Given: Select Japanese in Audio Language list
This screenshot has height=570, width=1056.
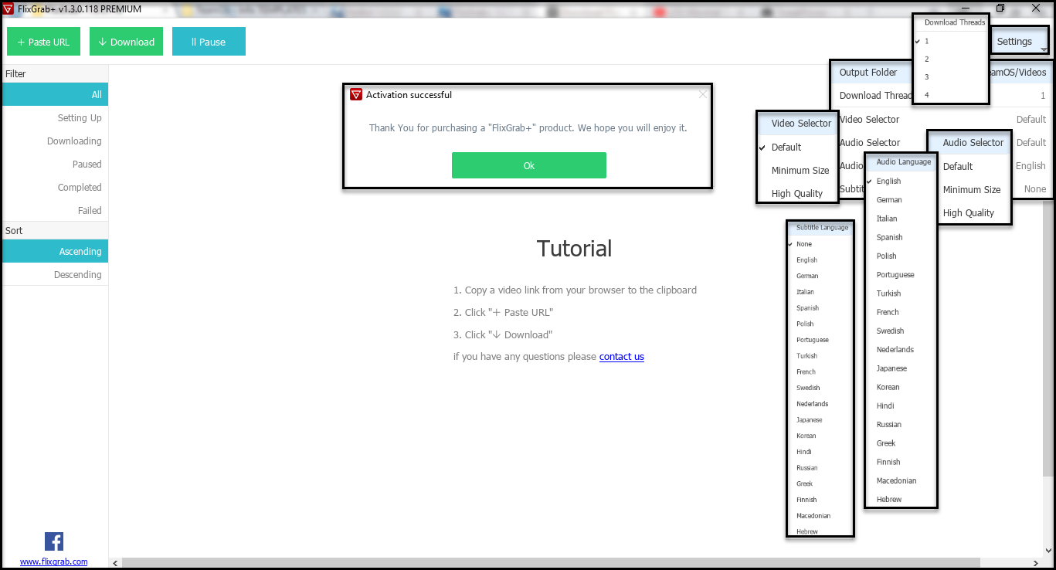Looking at the screenshot, I should [901, 368].
